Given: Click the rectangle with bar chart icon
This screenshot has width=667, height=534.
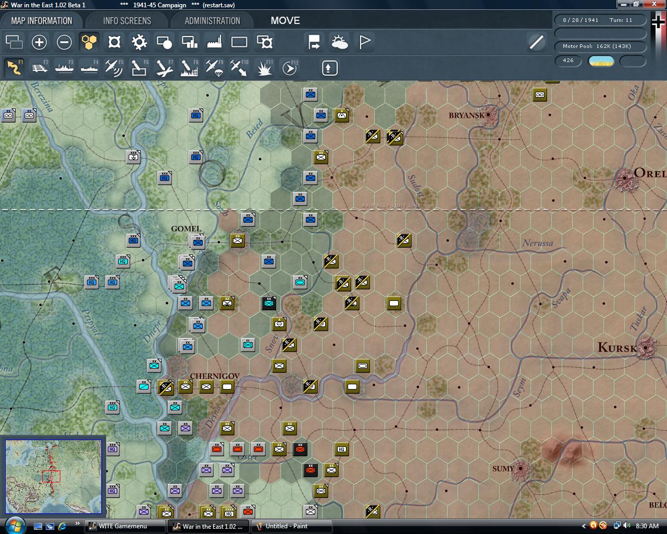Looking at the screenshot, I should pyautogui.click(x=189, y=42).
